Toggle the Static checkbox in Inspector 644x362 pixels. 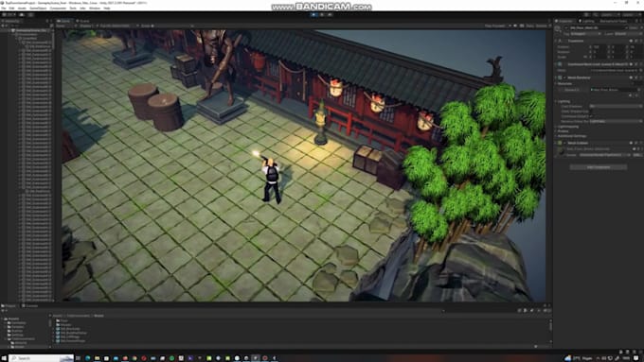(627, 27)
